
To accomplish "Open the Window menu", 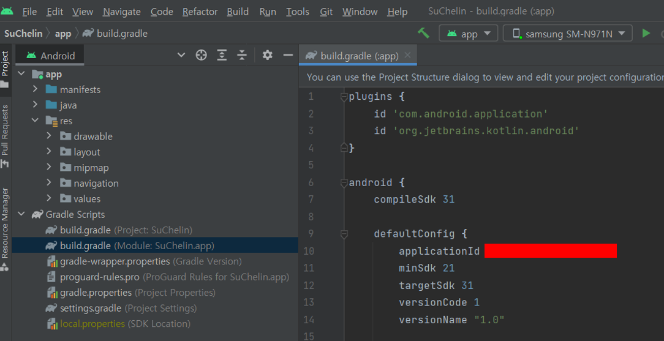I will point(360,12).
